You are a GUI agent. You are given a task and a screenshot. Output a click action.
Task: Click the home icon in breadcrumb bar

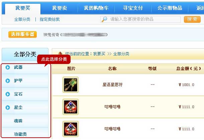(x=60, y=54)
